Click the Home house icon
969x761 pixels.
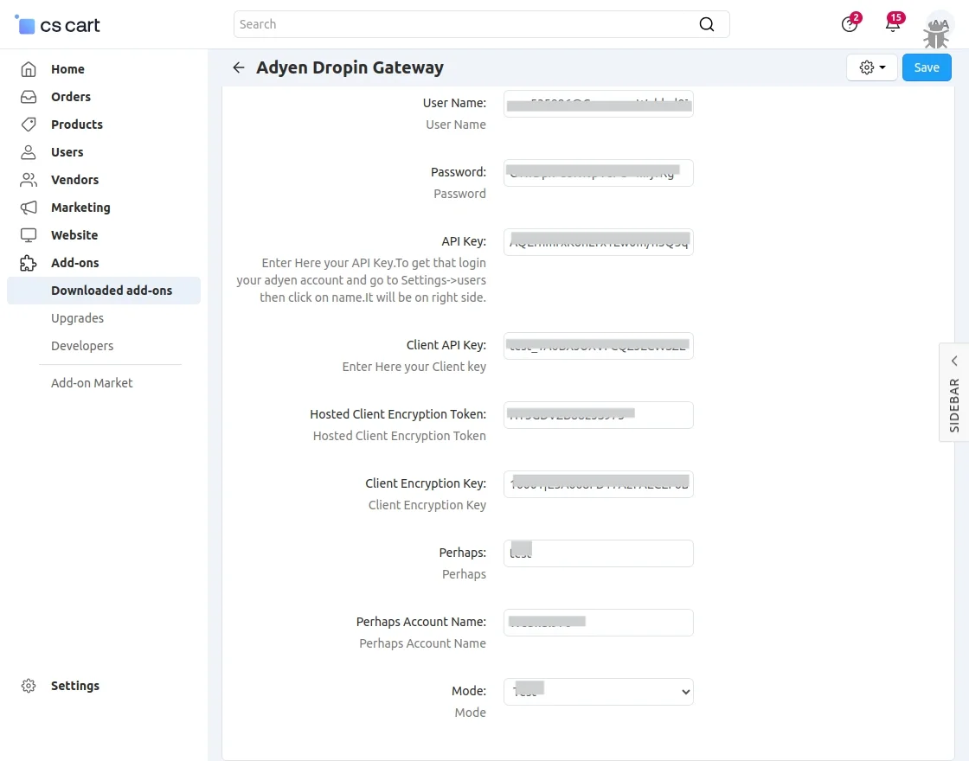(29, 69)
